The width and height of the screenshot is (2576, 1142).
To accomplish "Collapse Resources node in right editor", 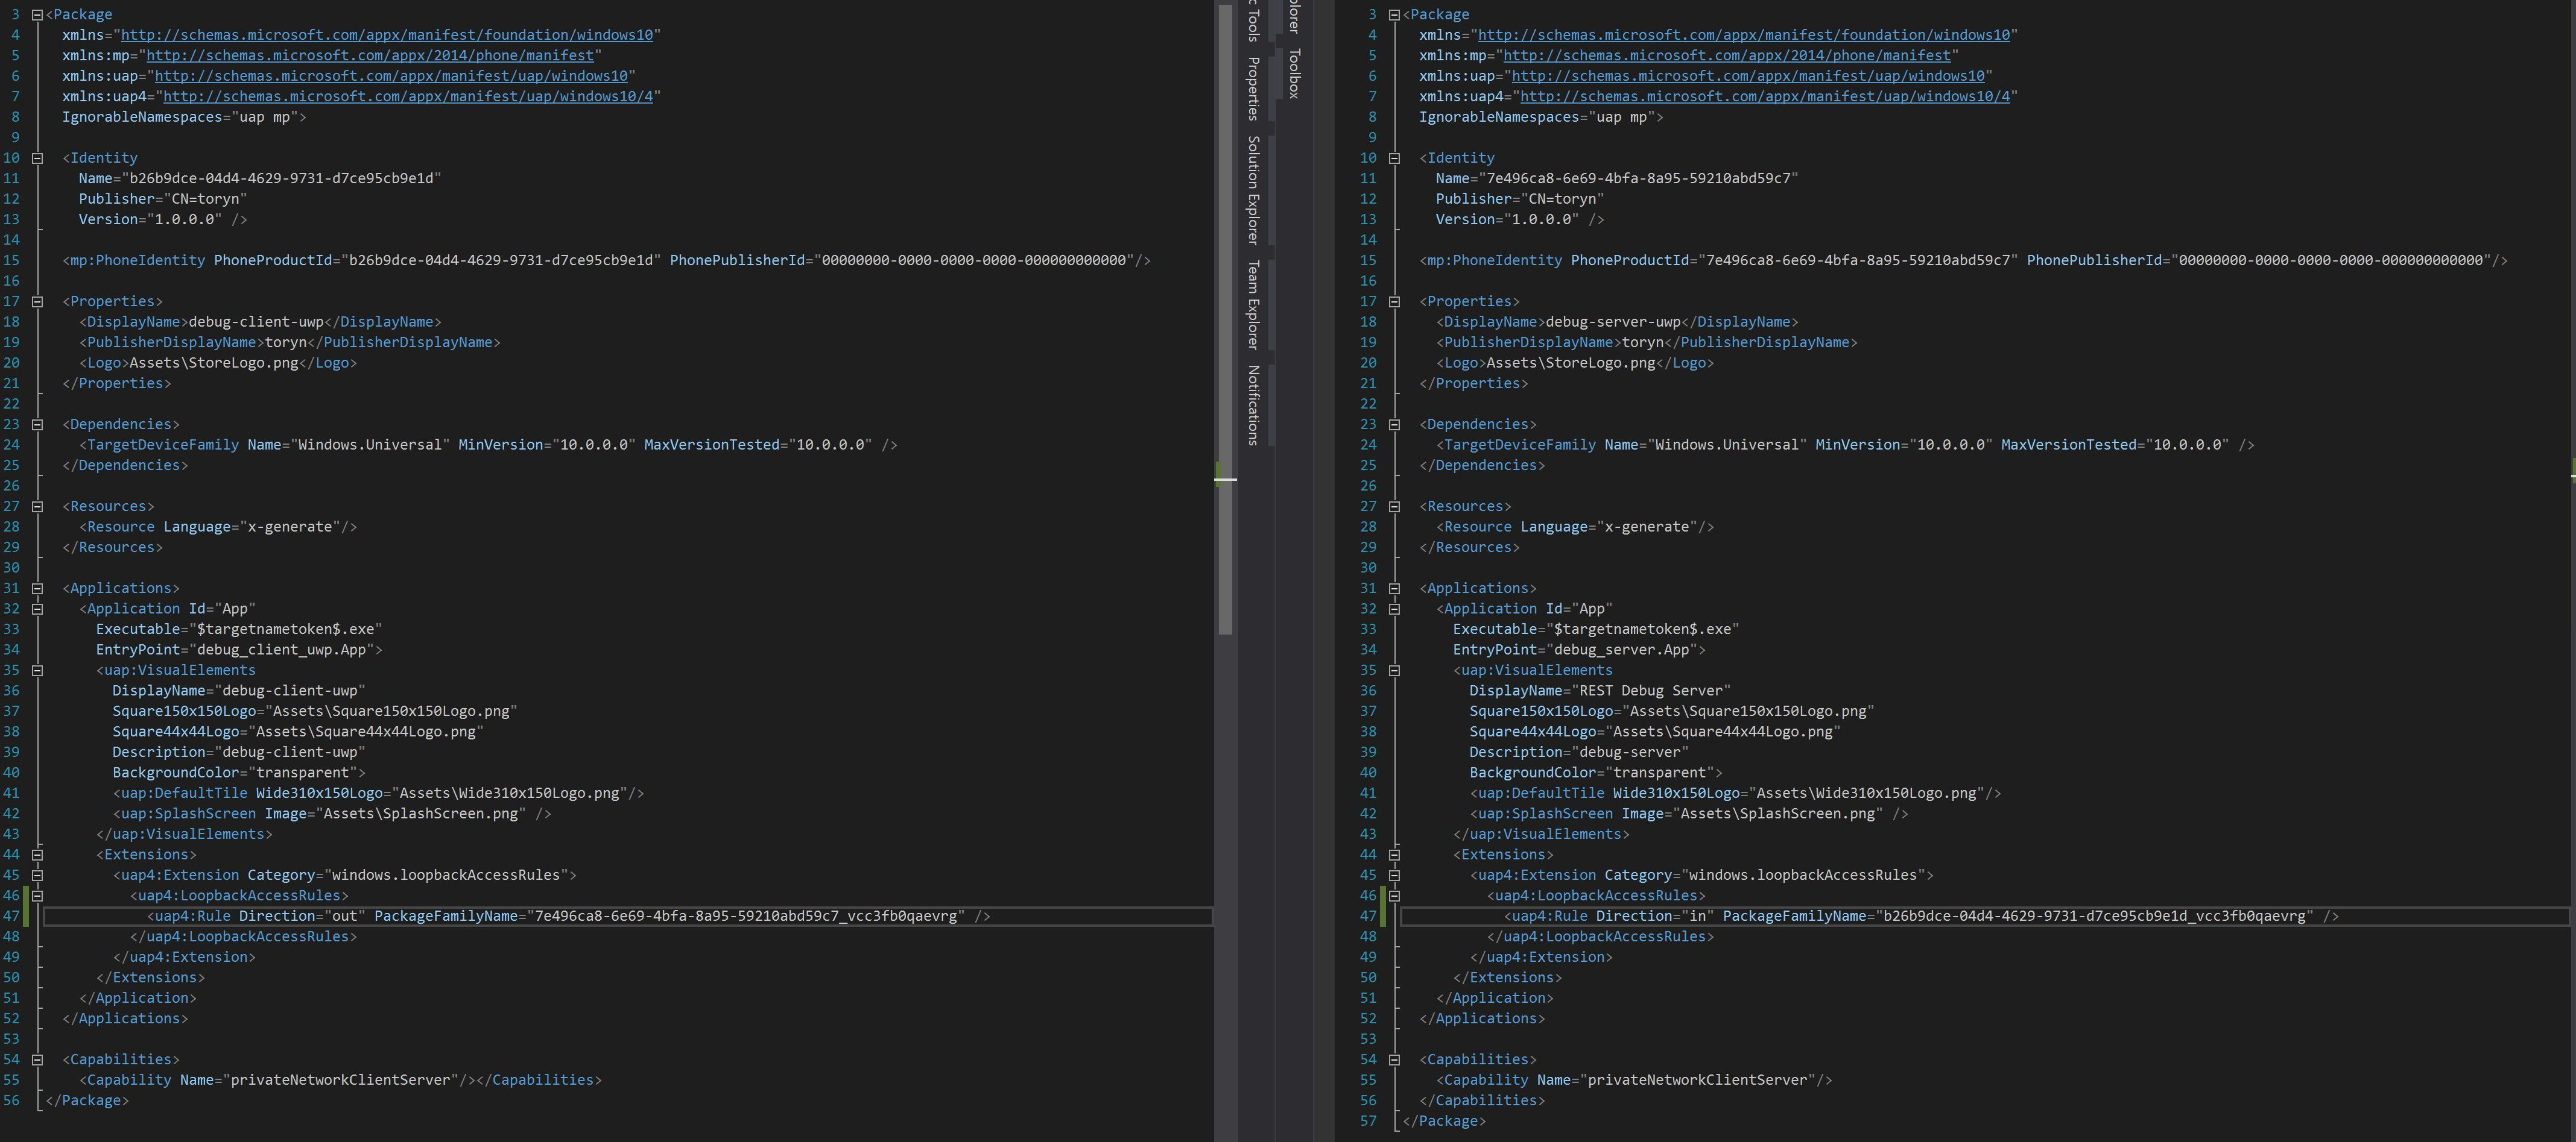I will point(1394,507).
